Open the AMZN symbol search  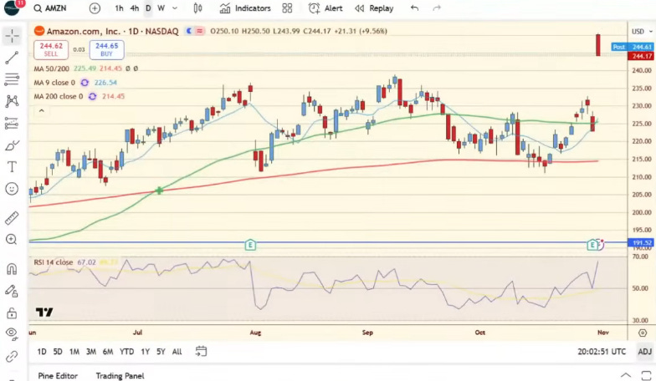coord(50,8)
